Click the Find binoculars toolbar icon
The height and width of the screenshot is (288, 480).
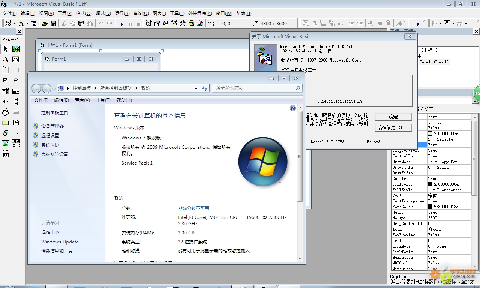coord(90,23)
